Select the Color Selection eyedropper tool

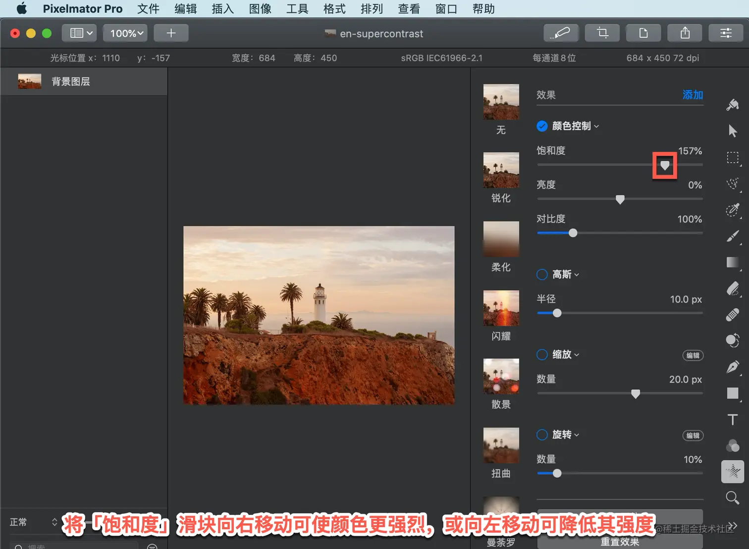(x=733, y=210)
